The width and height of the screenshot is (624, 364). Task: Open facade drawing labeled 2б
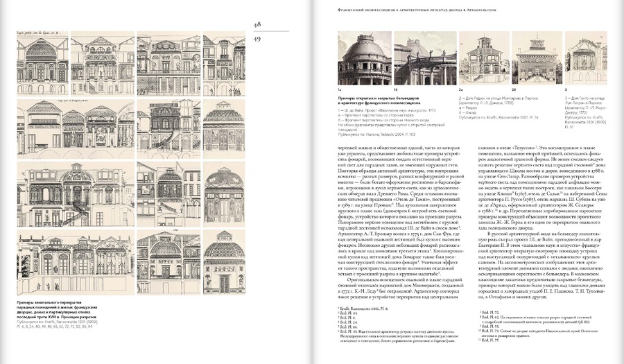(537, 58)
